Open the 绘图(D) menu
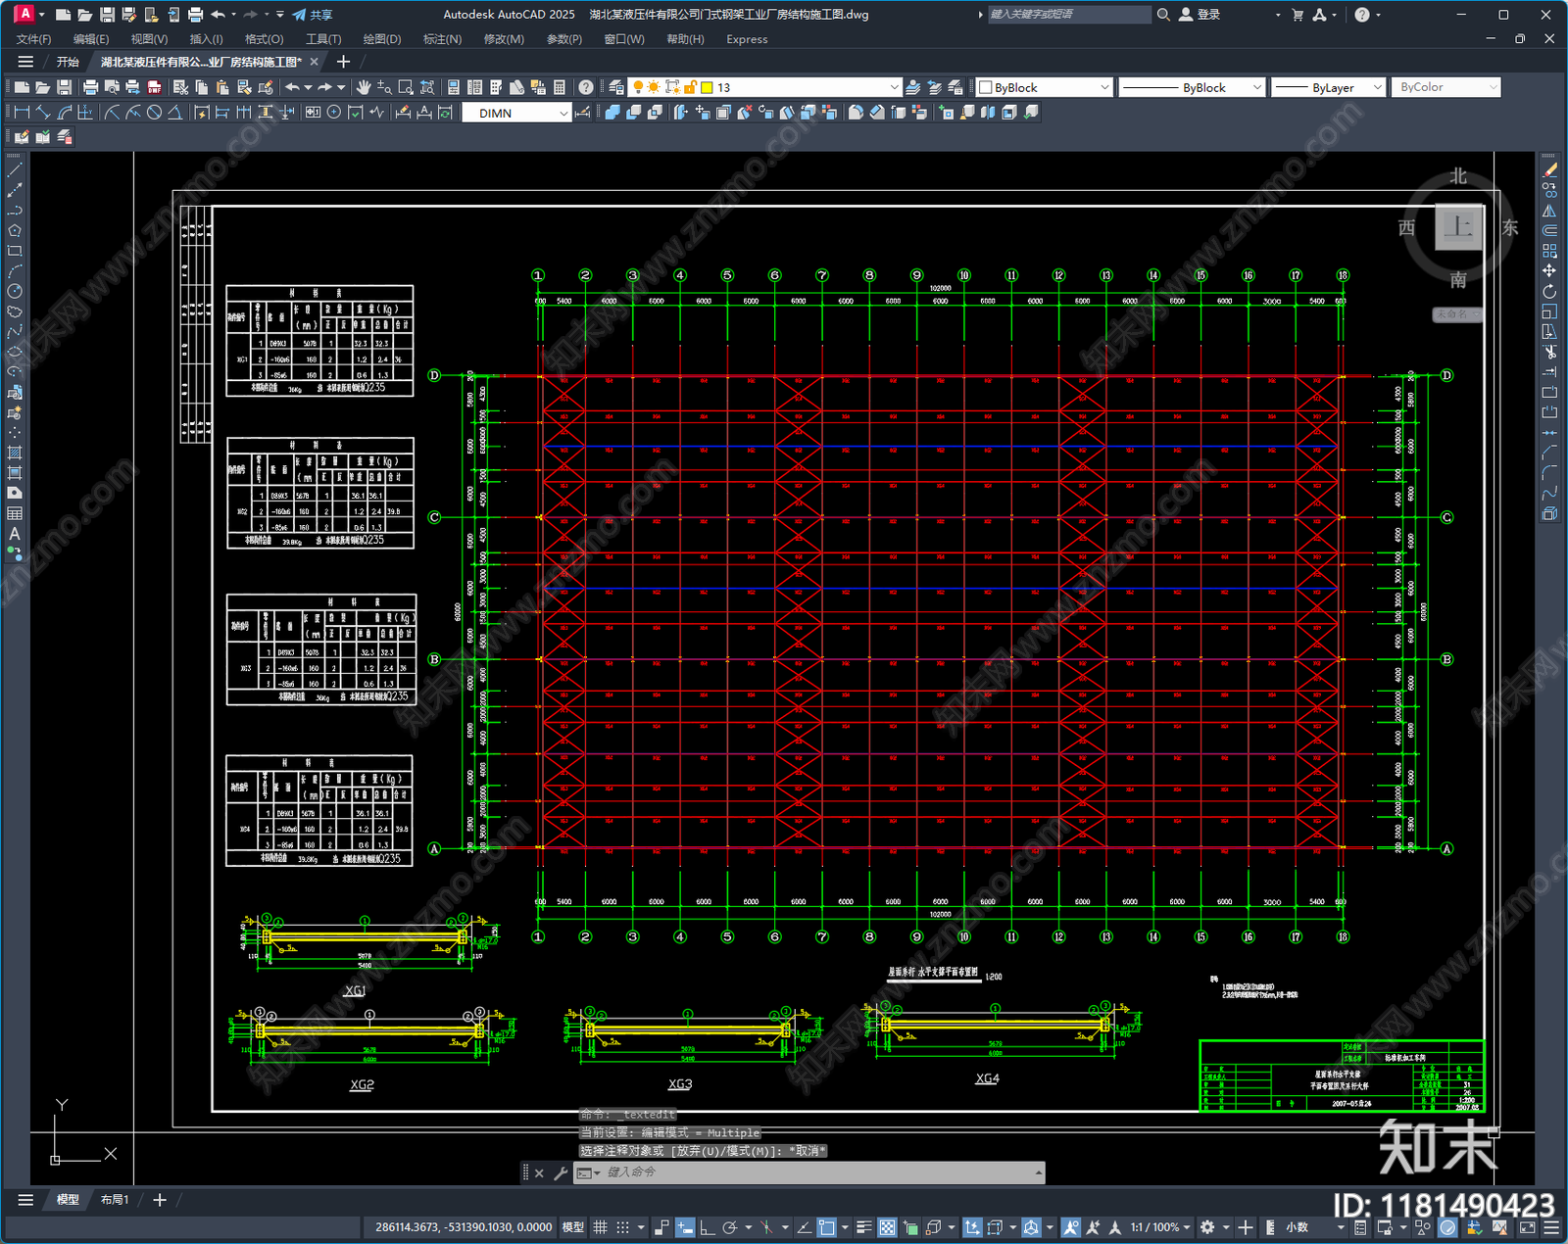Screen dimensions: 1568x1244 tap(382, 39)
